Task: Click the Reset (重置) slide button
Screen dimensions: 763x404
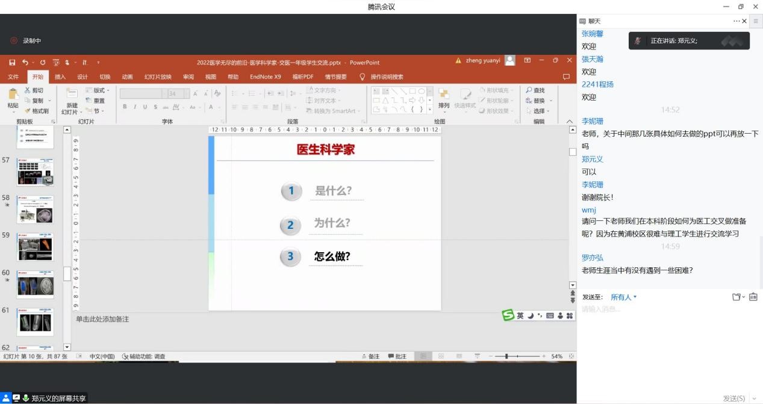Action: 95,101
